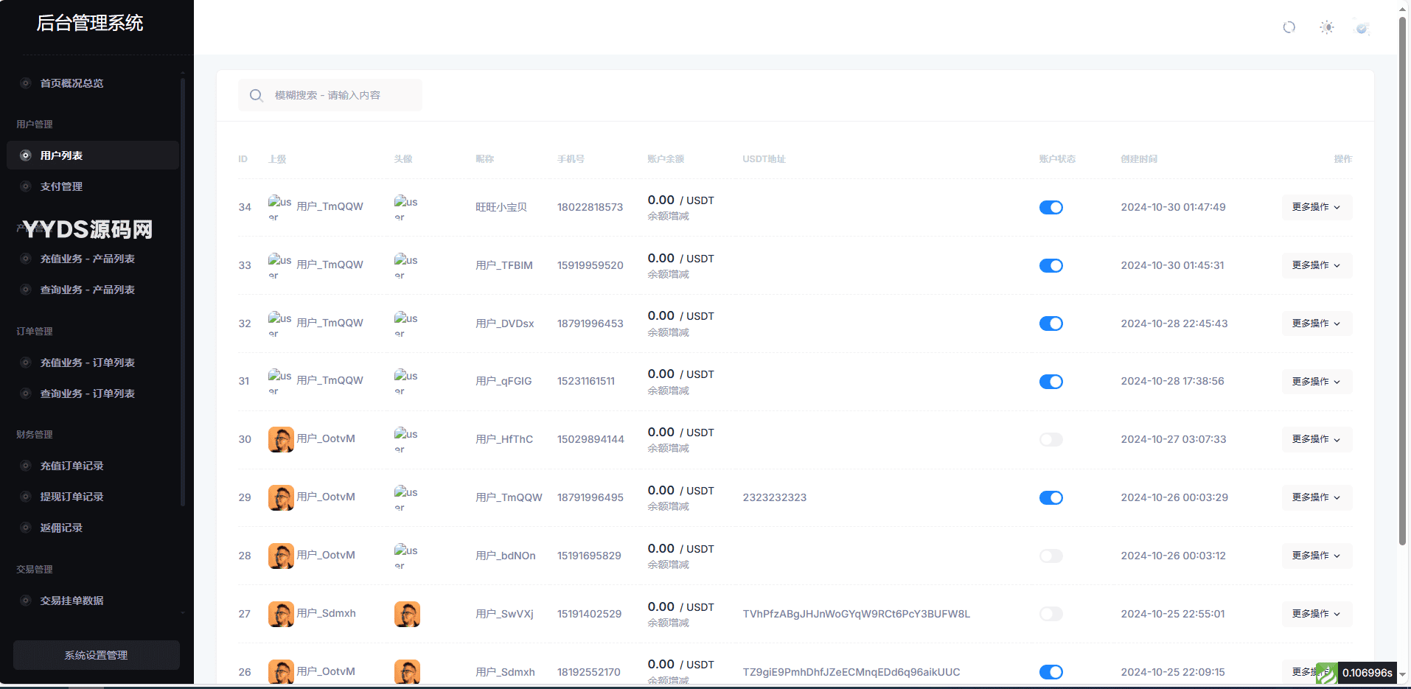Expand 更多操作 menu for ID 30
The height and width of the screenshot is (689, 1411).
tap(1317, 439)
